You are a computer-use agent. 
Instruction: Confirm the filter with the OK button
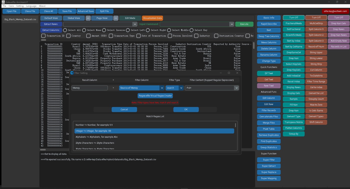pyautogui.click(x=186, y=109)
